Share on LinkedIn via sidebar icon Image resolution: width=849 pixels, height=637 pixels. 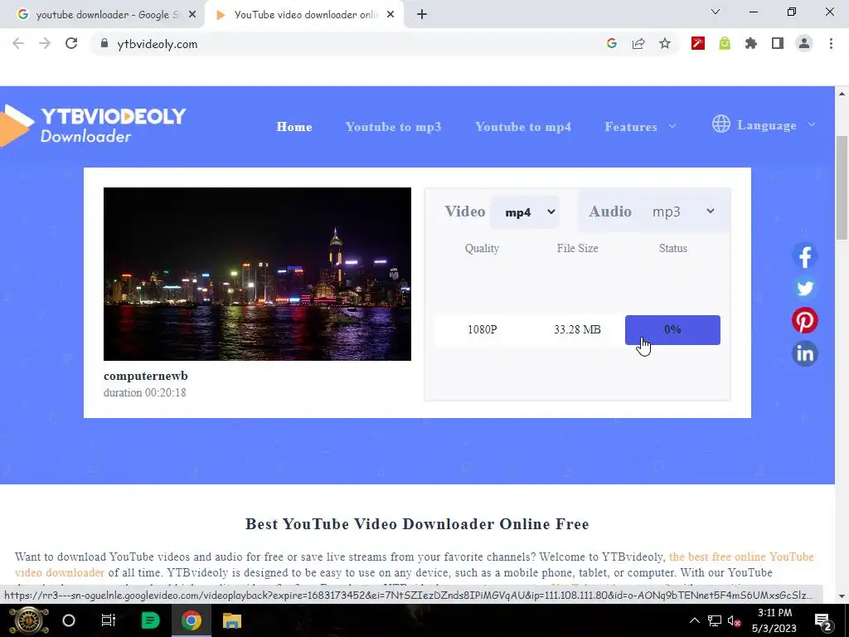pyautogui.click(x=804, y=353)
